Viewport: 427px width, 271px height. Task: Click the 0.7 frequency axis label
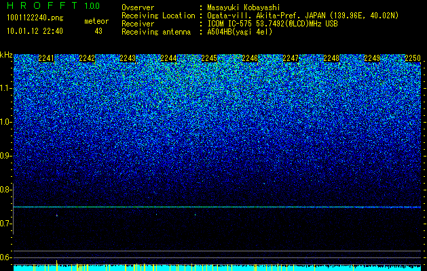(5, 224)
